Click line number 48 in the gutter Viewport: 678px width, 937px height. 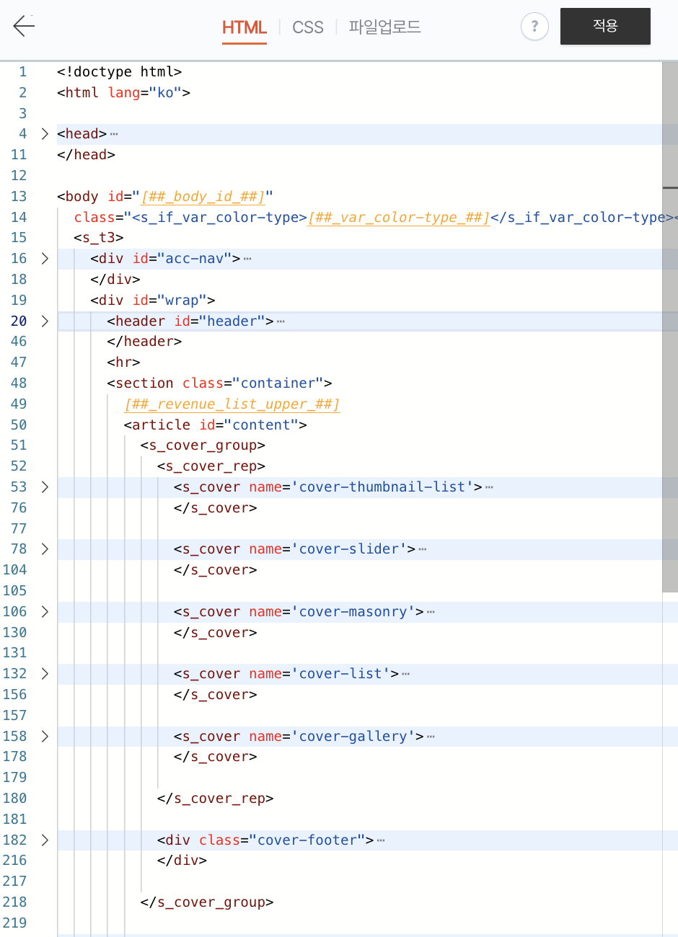pyautogui.click(x=19, y=383)
